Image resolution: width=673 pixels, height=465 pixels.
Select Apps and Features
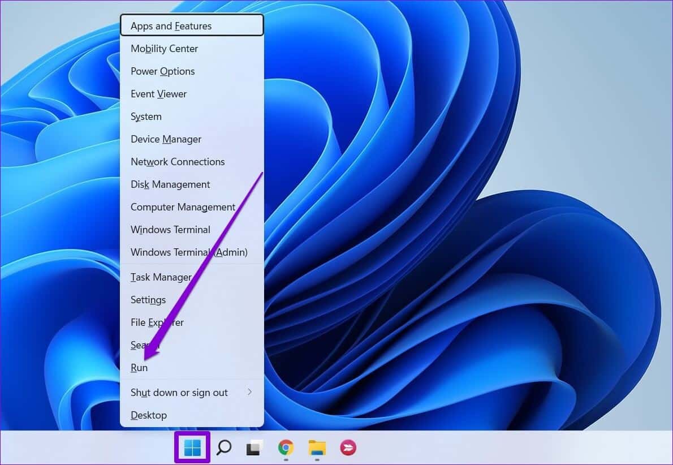[x=171, y=25]
